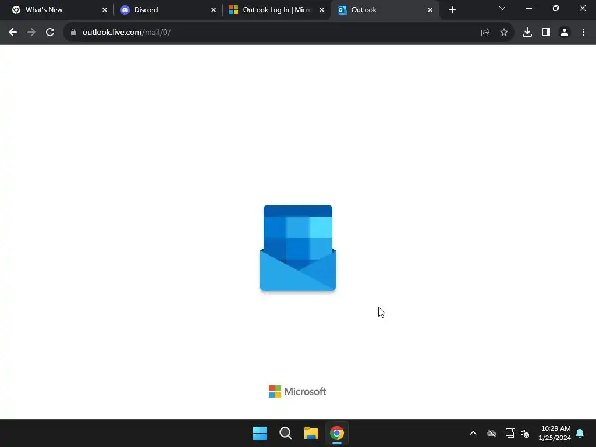Screen dimensions: 596x447
Task: Open network status tray icon
Action: (x=510, y=433)
